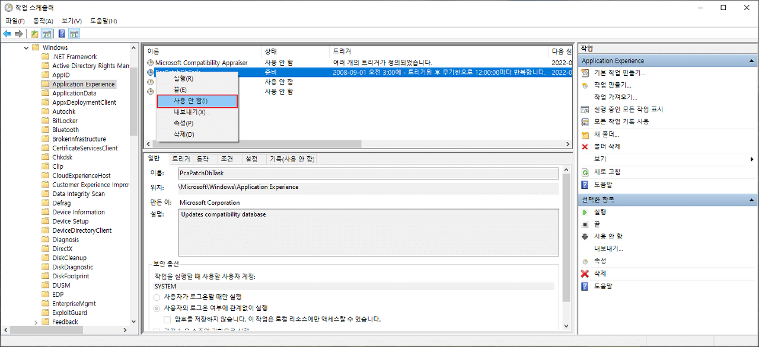Choose 실행(R) in context menu
The height and width of the screenshot is (347, 759).
(197, 78)
